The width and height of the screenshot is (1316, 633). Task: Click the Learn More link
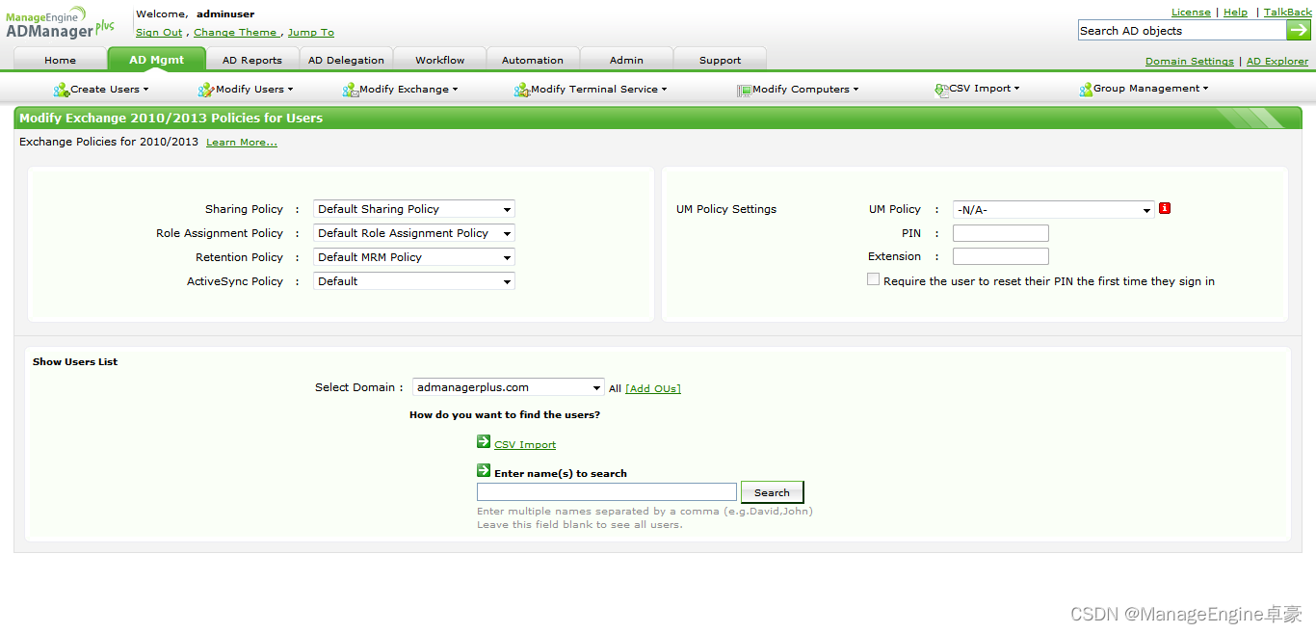(x=242, y=143)
